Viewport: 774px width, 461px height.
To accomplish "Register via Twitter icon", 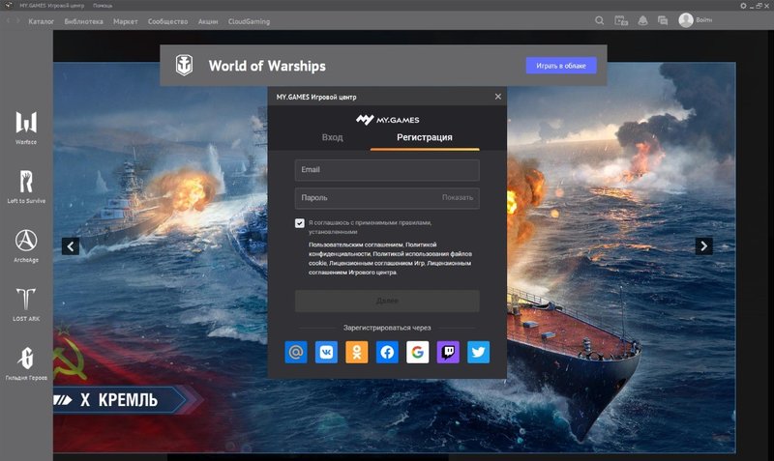I will point(478,352).
